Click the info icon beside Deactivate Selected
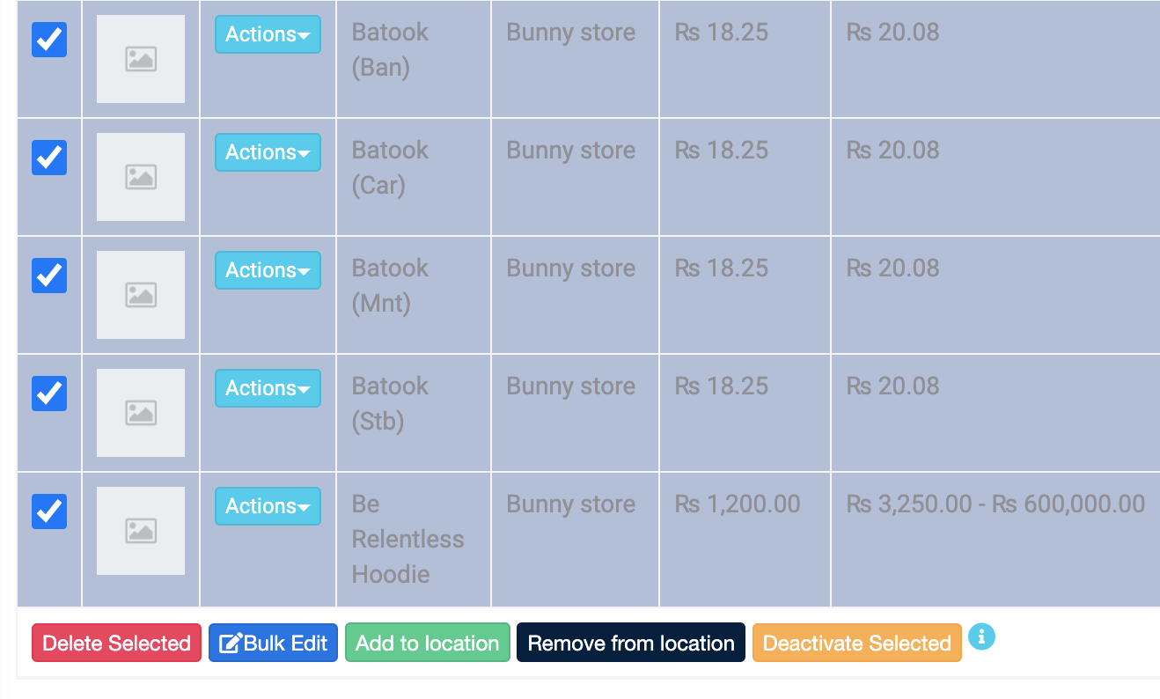This screenshot has width=1160, height=699. click(x=981, y=636)
